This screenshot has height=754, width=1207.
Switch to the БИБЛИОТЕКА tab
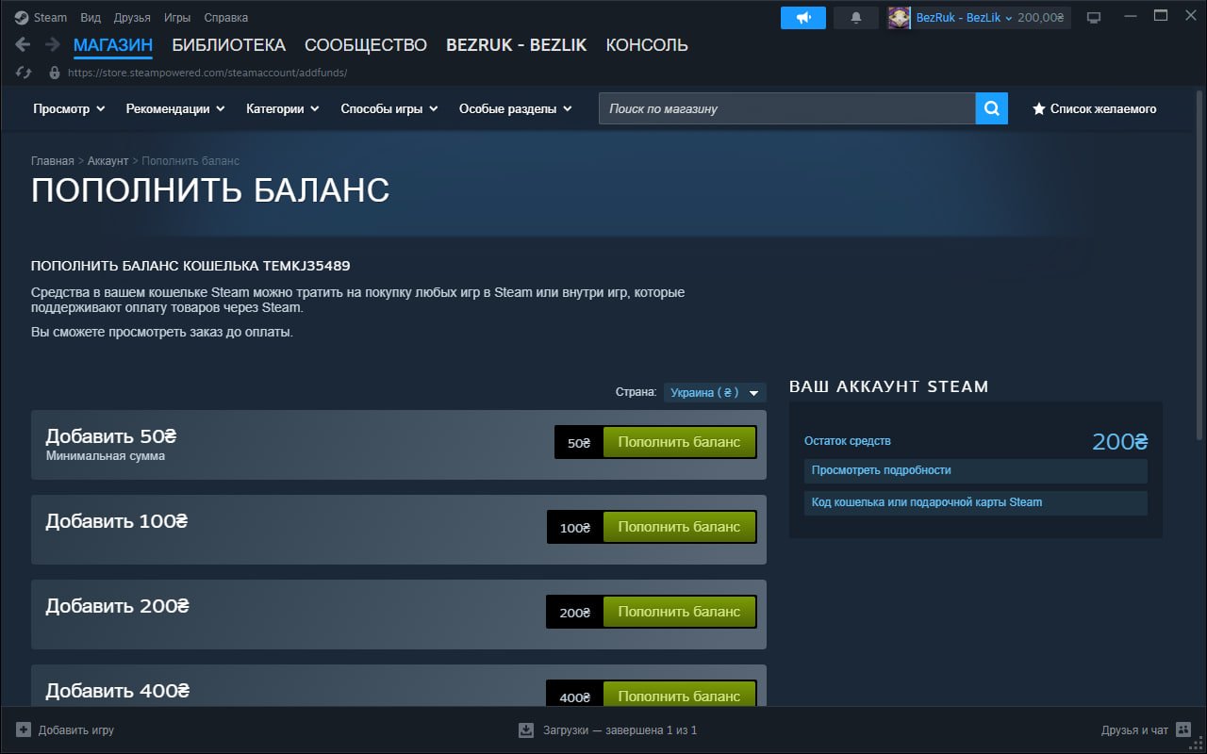[x=228, y=45]
